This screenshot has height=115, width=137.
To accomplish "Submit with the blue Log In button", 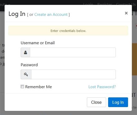I will 118,102.
